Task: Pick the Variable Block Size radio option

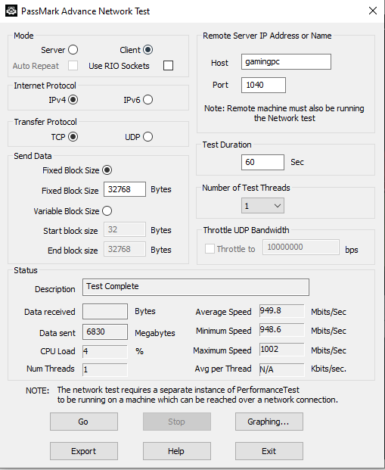Action: [x=107, y=210]
